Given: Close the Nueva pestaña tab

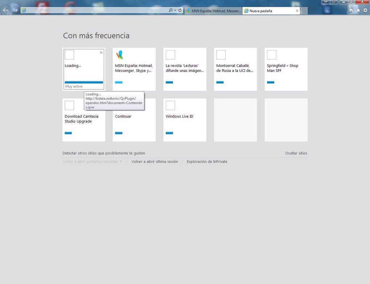Looking at the screenshot, I should pos(297,11).
